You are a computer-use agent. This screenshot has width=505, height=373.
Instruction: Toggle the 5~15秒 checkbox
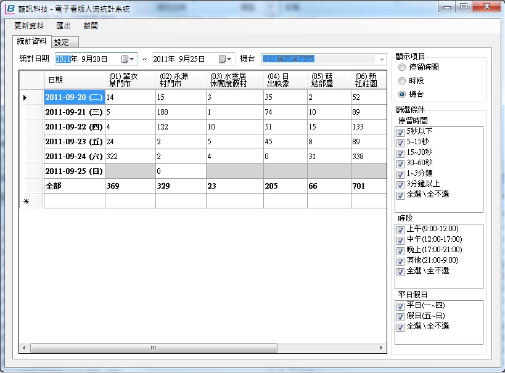click(400, 142)
